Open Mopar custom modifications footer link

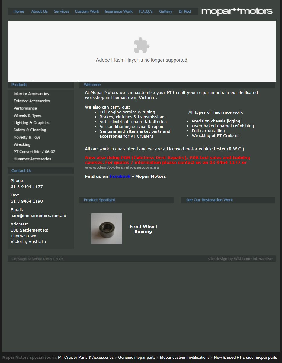pos(184,358)
